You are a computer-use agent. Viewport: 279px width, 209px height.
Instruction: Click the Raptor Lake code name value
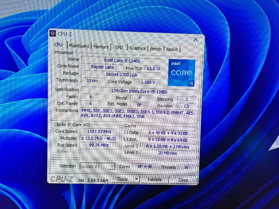tap(102, 67)
